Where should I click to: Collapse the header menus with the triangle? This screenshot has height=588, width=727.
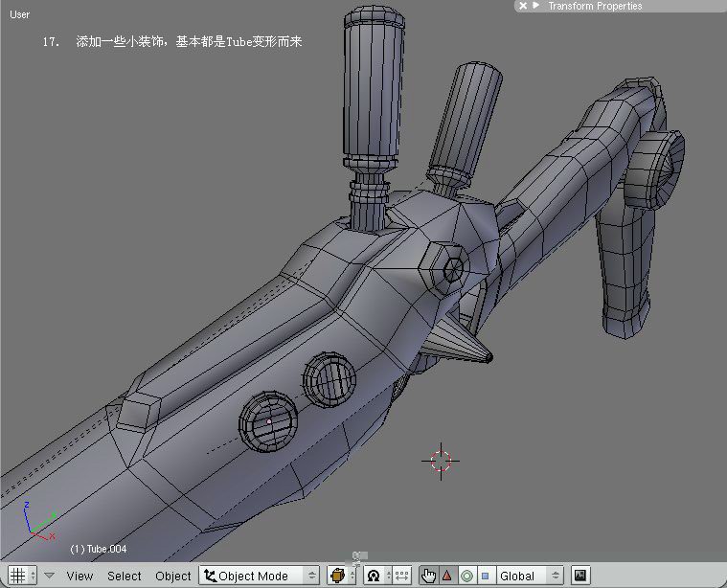click(49, 576)
